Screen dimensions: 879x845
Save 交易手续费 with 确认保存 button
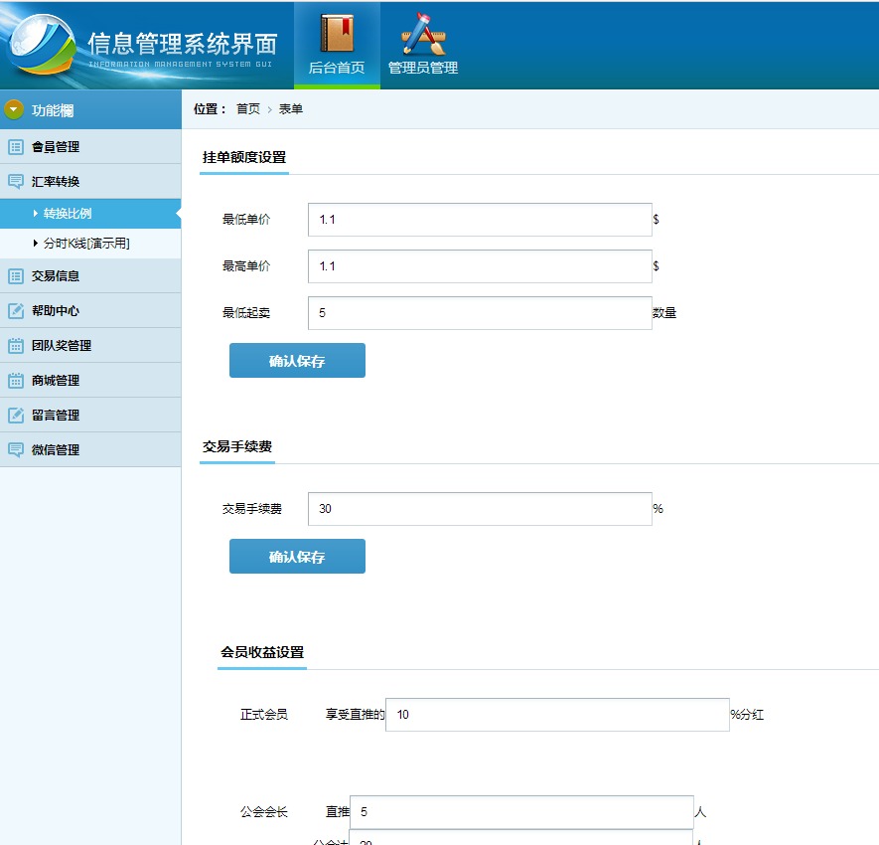(x=297, y=556)
